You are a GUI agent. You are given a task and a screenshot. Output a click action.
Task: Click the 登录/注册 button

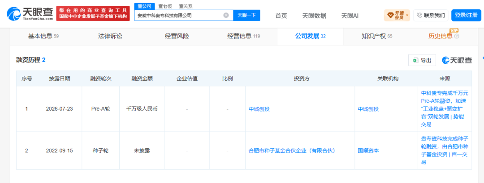pyautogui.click(x=466, y=15)
